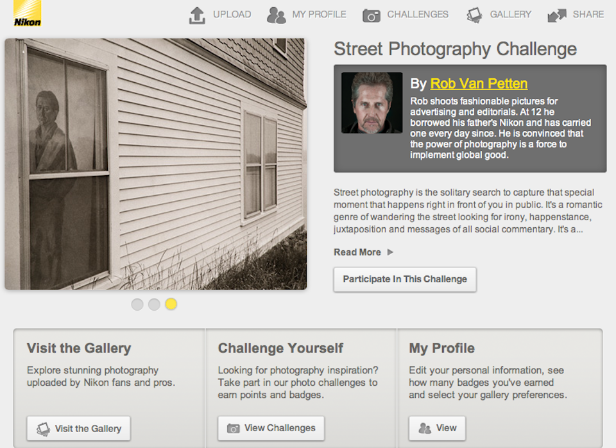Expand the Read More arrow
This screenshot has width=616, height=448.
[x=390, y=252]
